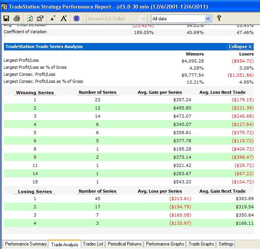Click Avg. Loss per Series header
The image size is (260, 249).
tap(160, 191)
